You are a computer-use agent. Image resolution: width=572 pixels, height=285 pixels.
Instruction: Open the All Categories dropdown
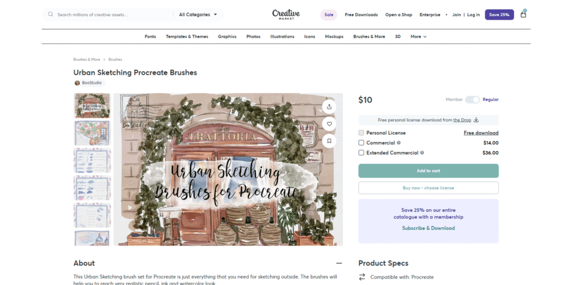click(198, 15)
